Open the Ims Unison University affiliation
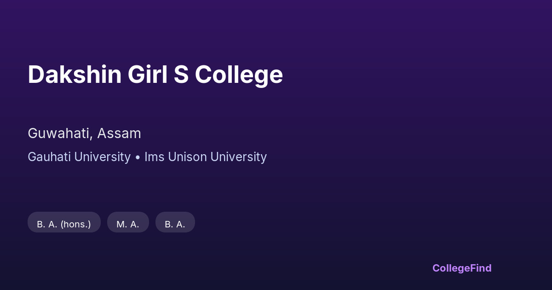The image size is (552, 290). (206, 157)
